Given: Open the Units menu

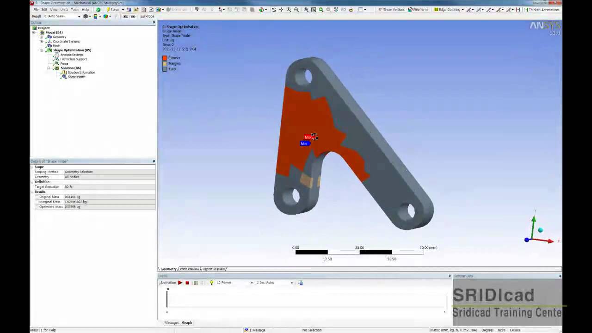Looking at the screenshot, I should [x=64, y=9].
